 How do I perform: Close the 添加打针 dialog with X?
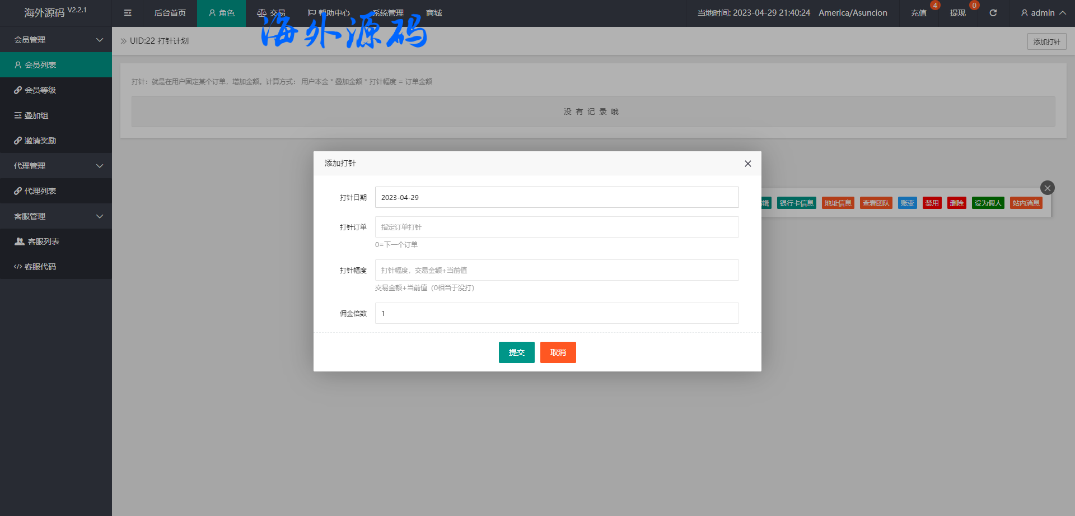747,164
